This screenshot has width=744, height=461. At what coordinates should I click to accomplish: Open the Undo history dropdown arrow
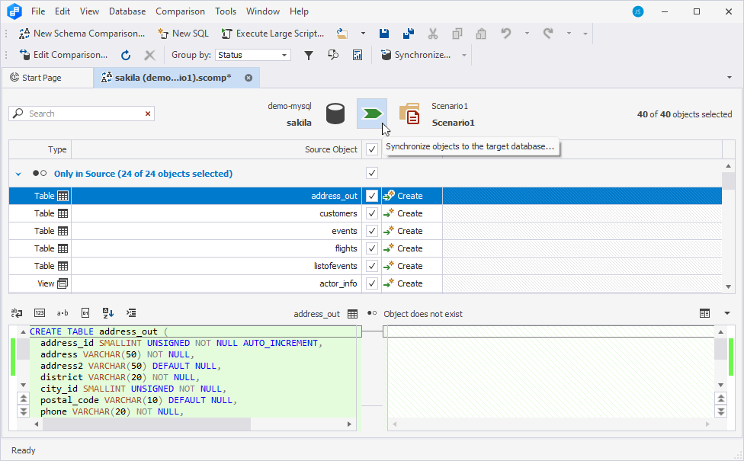coord(527,34)
